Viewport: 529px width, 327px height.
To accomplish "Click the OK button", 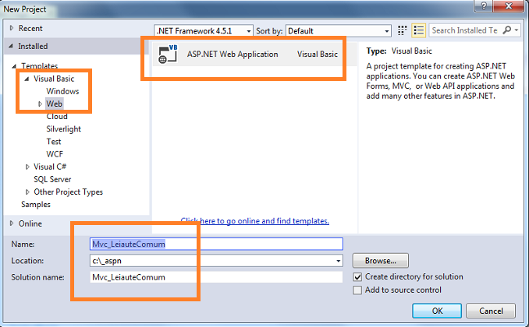I will pos(437,311).
